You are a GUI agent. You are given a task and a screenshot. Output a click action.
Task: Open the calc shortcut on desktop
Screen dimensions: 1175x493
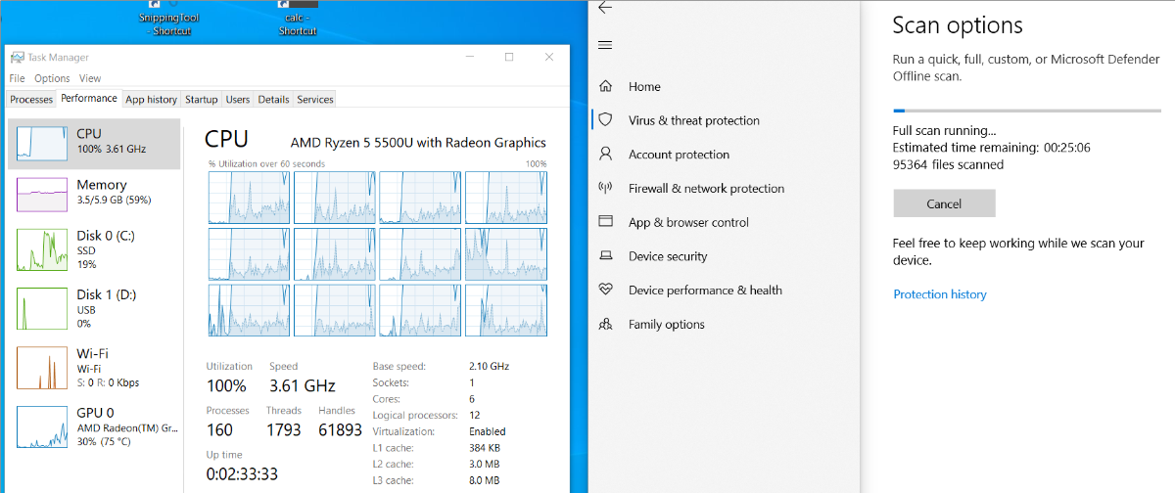(298, 18)
